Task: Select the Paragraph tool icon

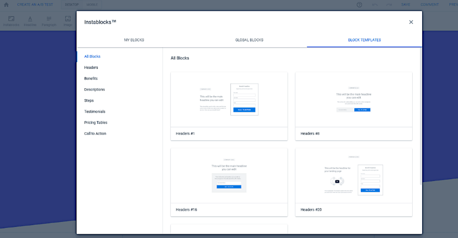Action: pyautogui.click(x=49, y=21)
